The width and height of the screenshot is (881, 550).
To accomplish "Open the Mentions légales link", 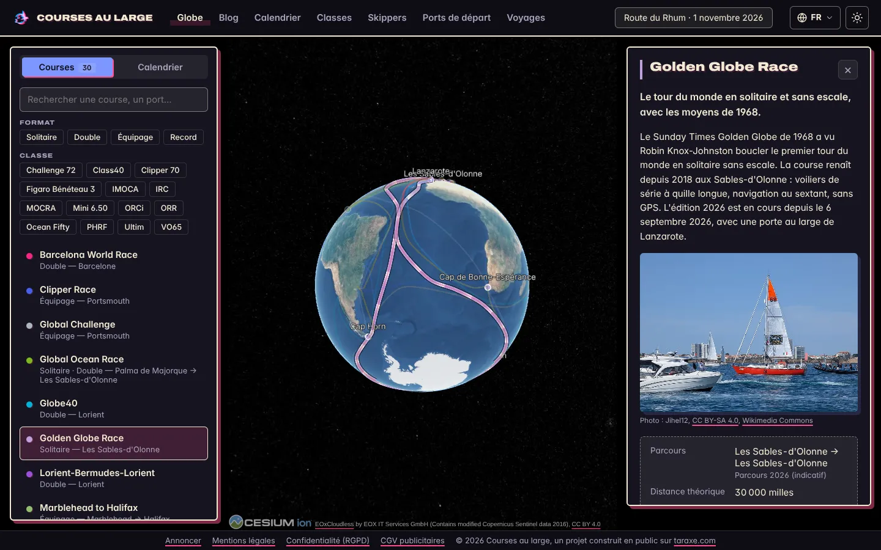I will [x=243, y=541].
